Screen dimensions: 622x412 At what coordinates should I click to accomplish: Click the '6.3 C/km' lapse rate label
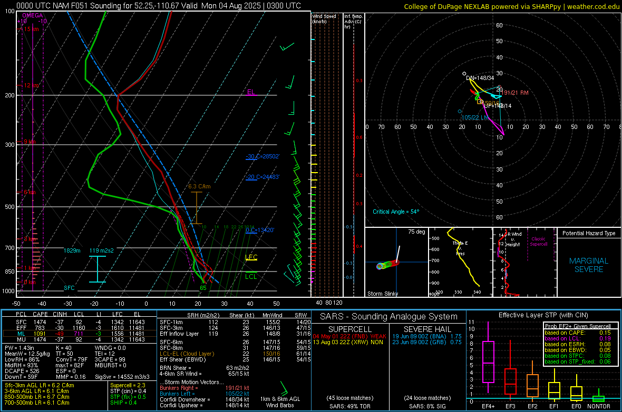tap(200, 186)
